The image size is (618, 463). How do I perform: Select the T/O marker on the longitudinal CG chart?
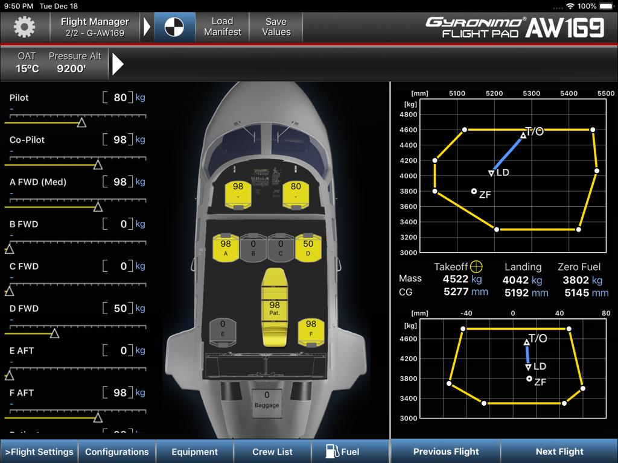(522, 135)
